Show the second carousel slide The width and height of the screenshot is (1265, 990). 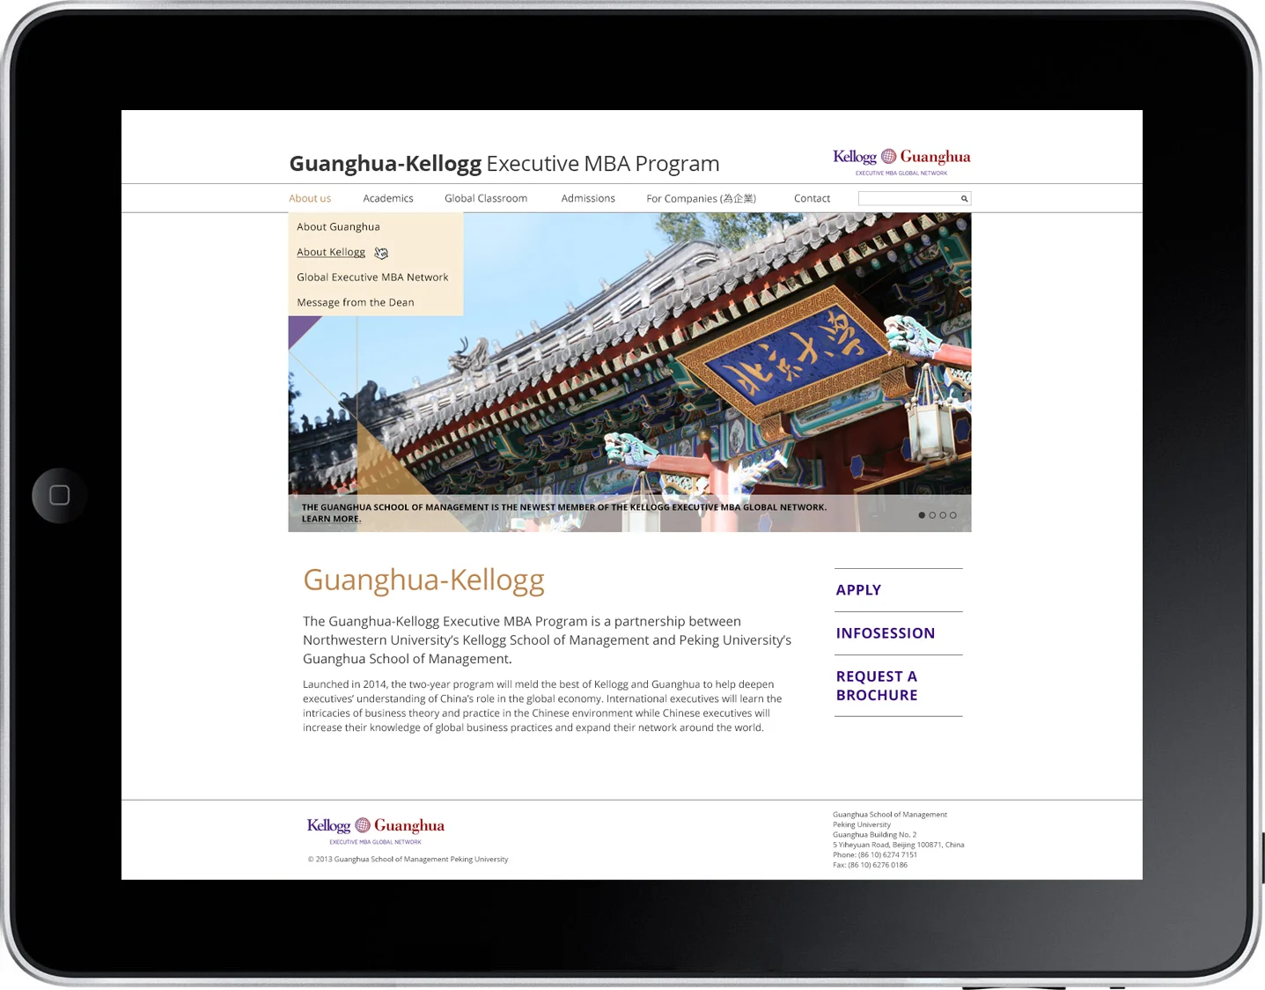[x=932, y=515]
